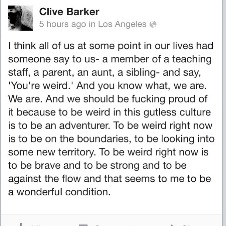Open Clive Barker's profile picture
The height and width of the screenshot is (226, 226).
pos(21,18)
